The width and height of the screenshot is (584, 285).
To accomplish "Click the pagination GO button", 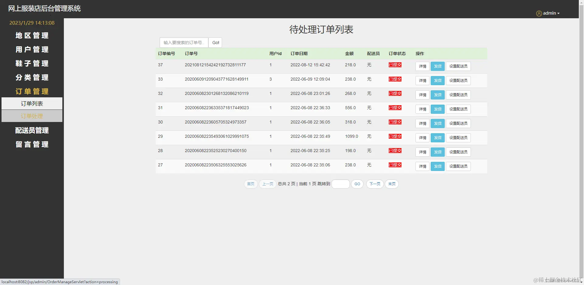I will (x=357, y=184).
